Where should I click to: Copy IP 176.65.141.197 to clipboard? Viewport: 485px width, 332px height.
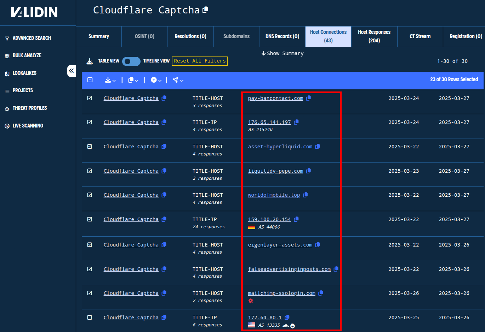296,122
